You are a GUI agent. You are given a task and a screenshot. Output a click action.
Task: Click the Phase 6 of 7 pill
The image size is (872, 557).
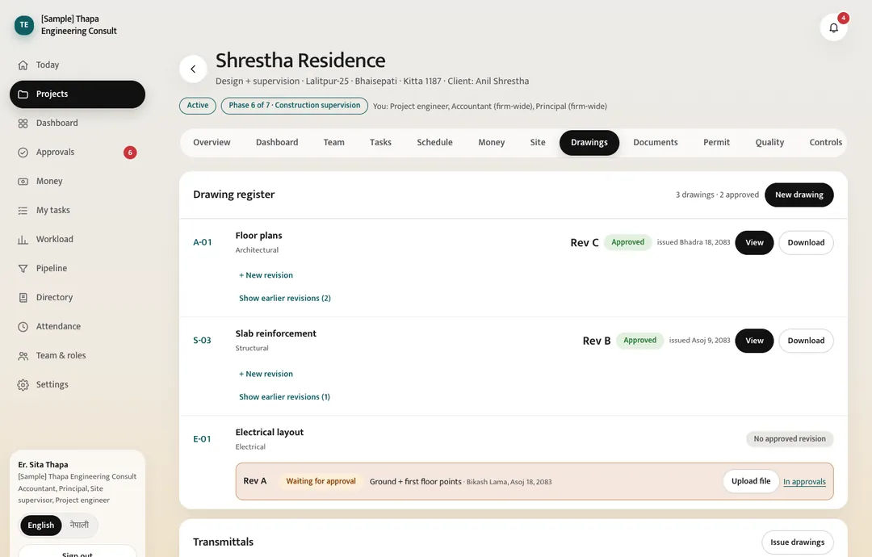click(x=294, y=106)
